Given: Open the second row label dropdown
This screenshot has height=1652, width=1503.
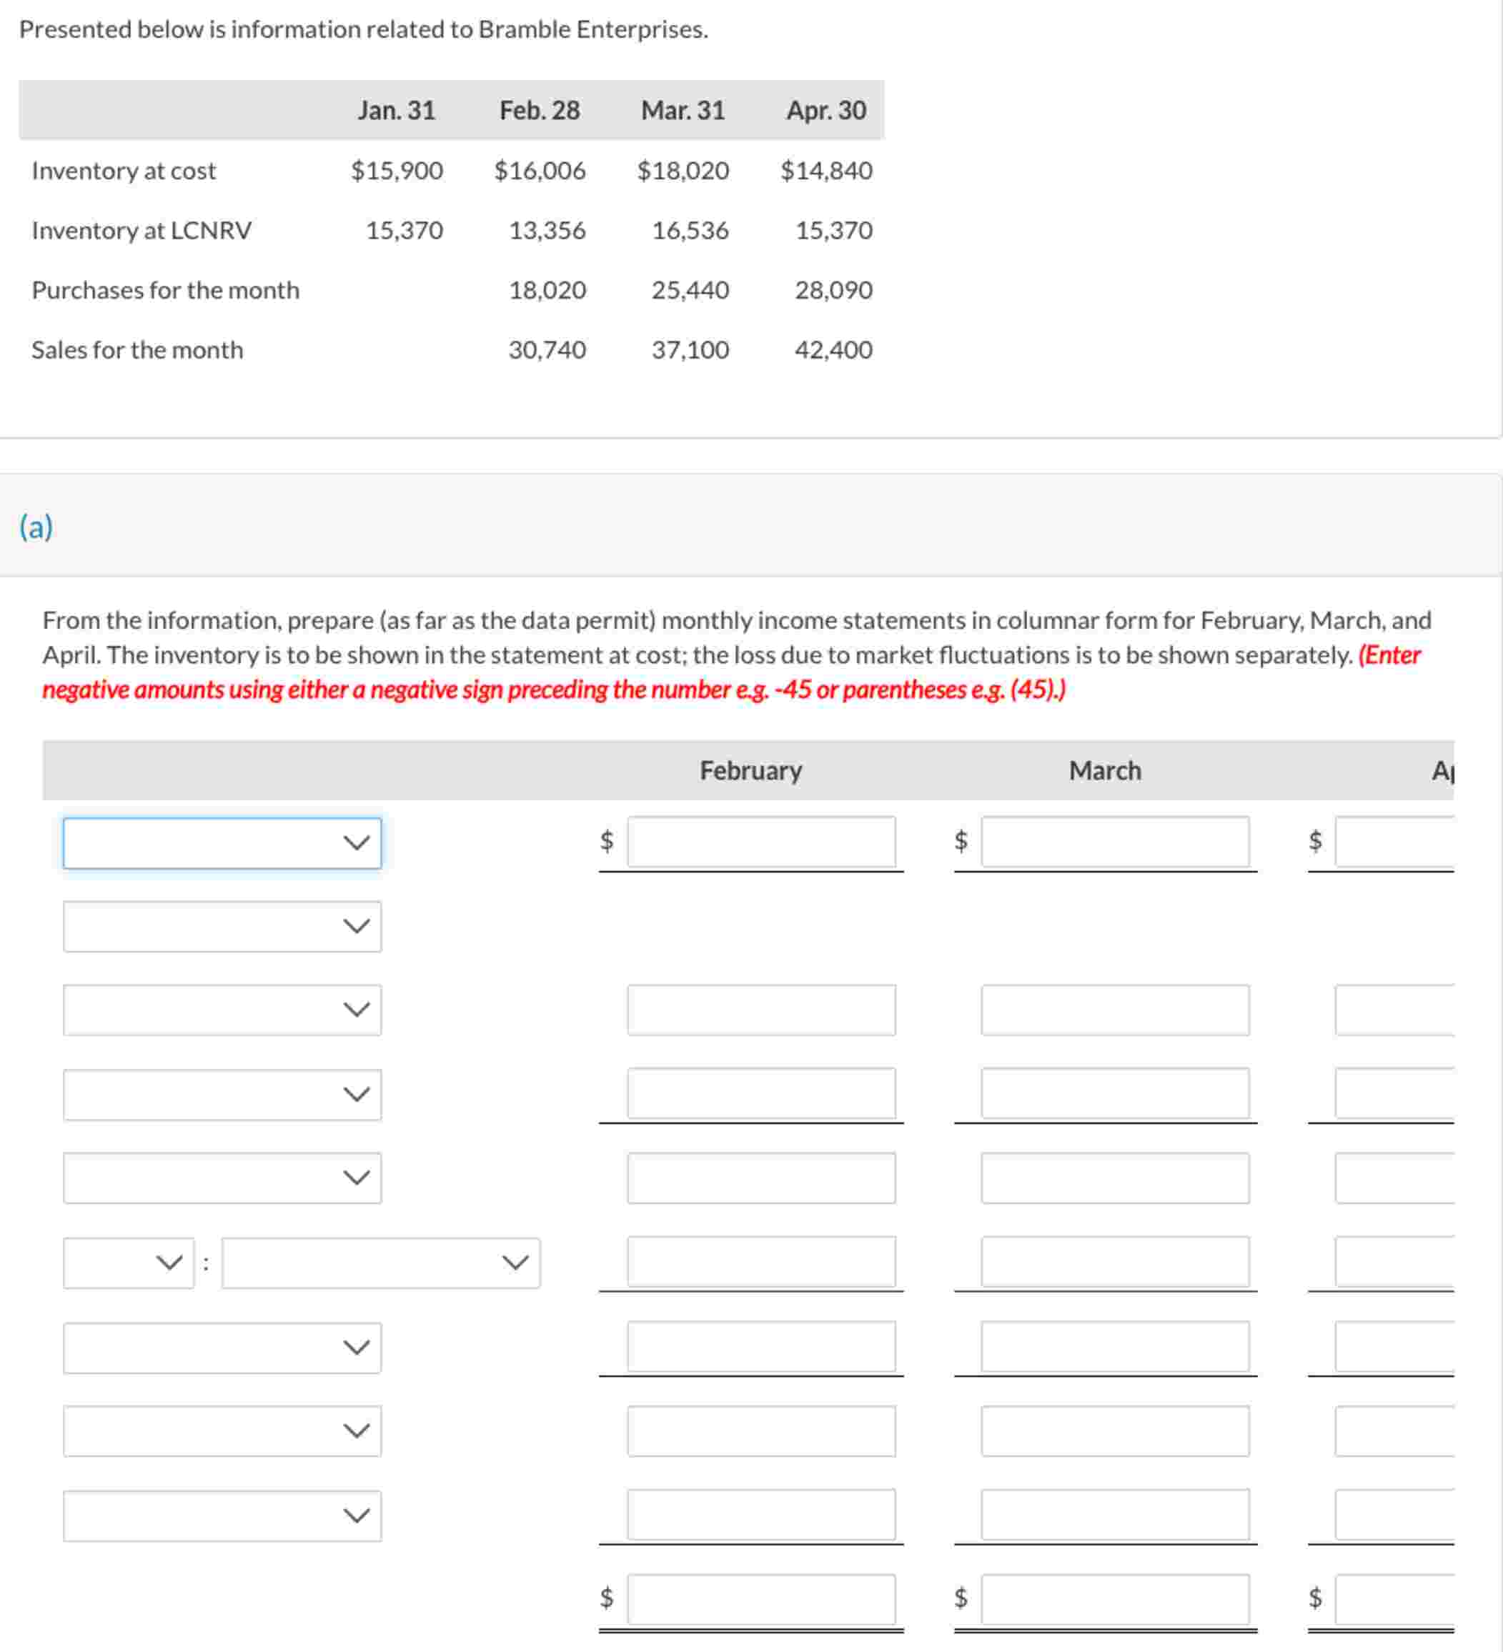Looking at the screenshot, I should pos(222,926).
